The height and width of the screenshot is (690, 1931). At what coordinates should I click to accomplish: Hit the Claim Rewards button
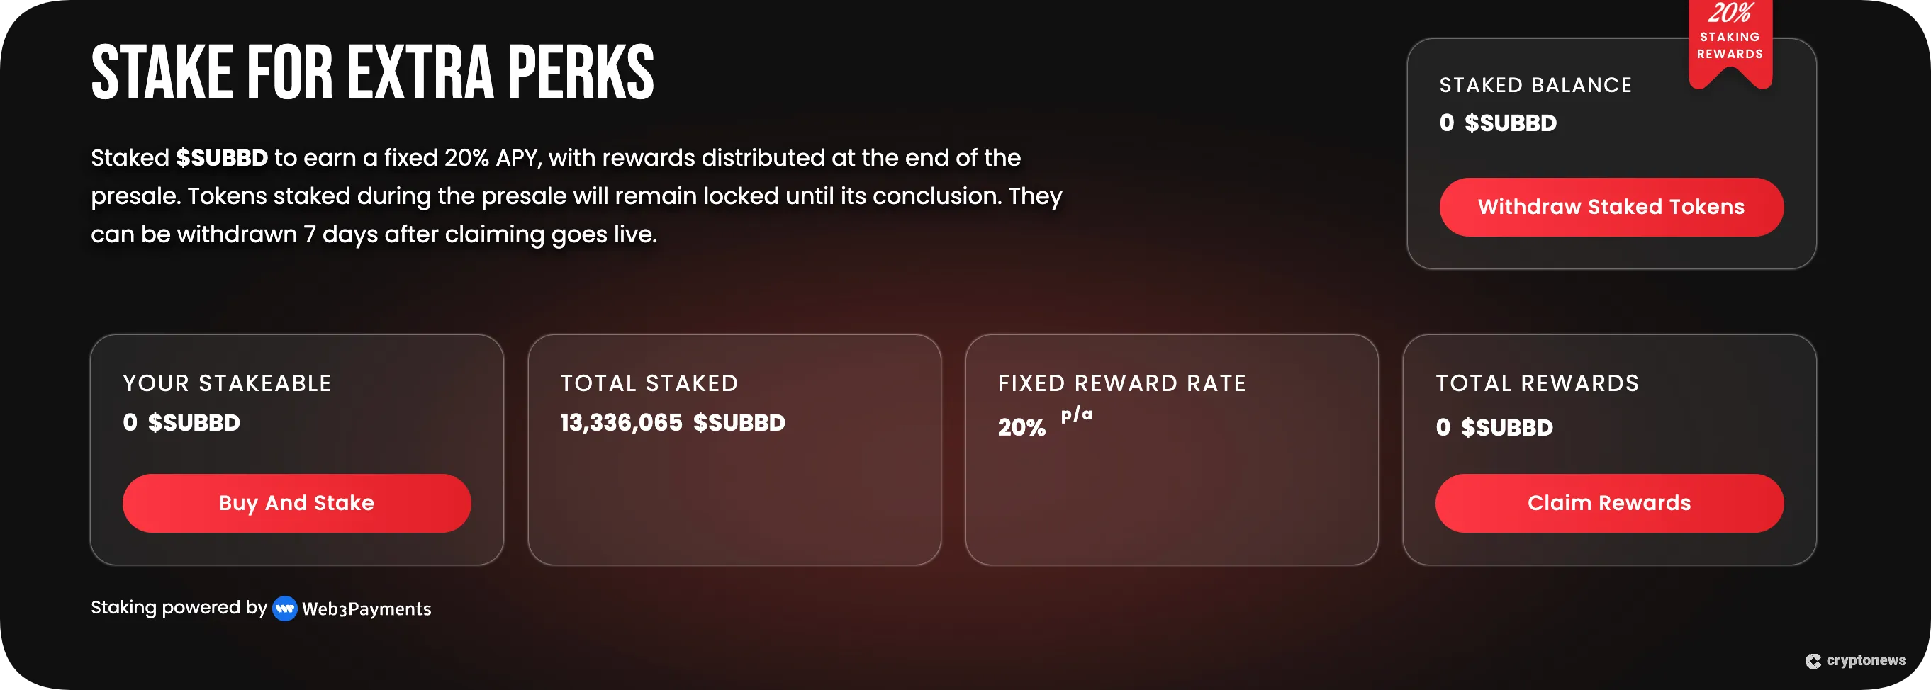pos(1608,503)
